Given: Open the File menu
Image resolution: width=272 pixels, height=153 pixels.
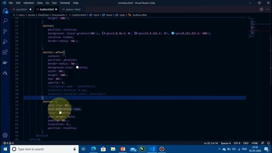Looking at the screenshot, I should (11, 3).
